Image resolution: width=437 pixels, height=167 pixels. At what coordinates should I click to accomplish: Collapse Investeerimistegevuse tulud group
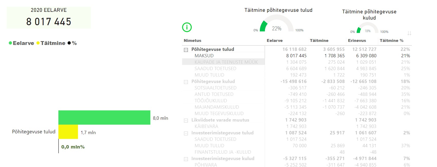186,133
